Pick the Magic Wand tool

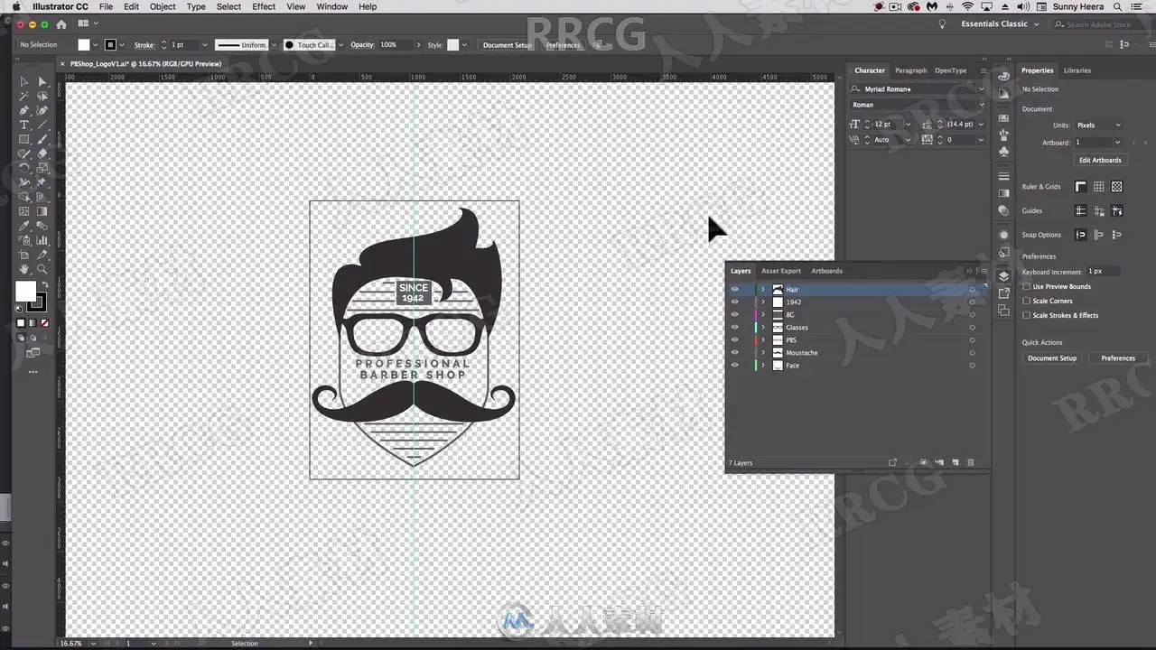24,96
